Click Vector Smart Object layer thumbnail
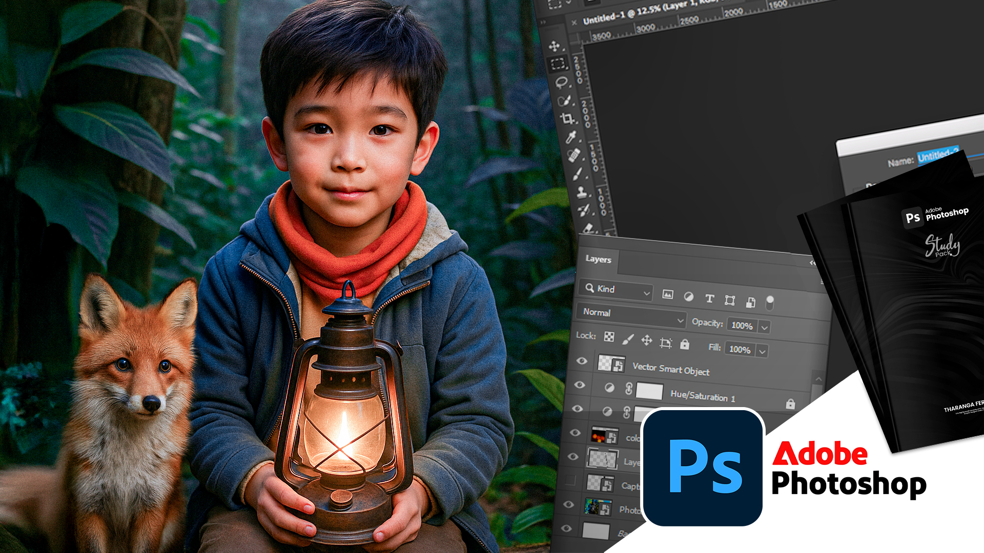The height and width of the screenshot is (553, 984). tap(611, 364)
